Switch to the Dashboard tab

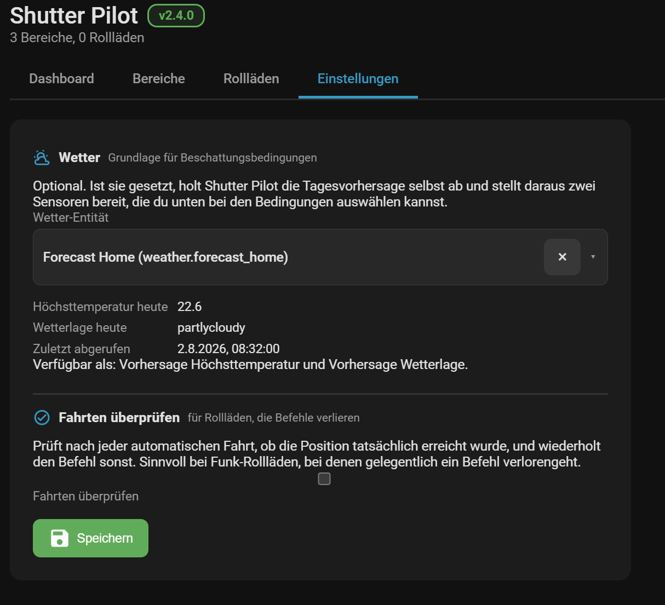(61, 79)
